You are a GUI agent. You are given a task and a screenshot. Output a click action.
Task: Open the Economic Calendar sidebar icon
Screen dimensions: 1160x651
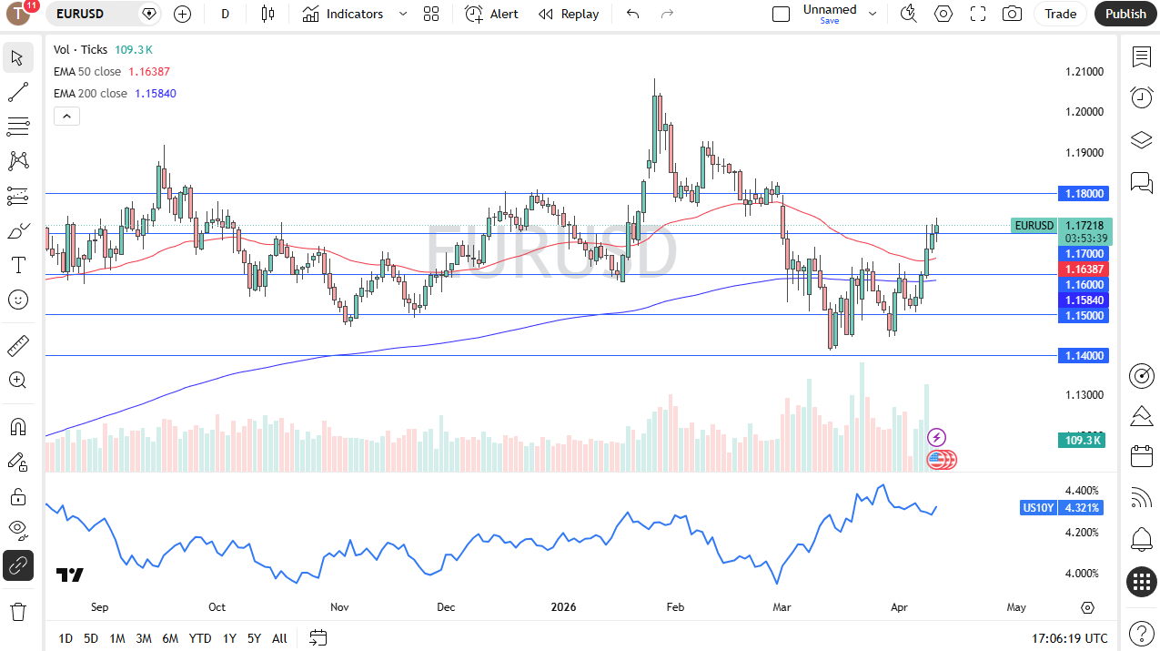1141,455
